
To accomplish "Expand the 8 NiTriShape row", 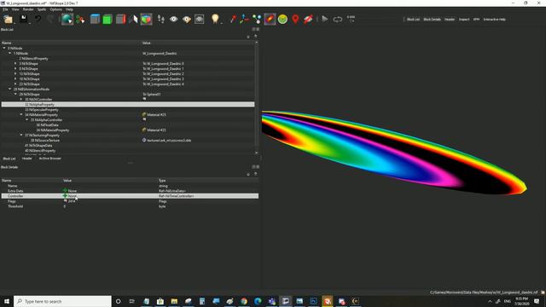I will (x=15, y=68).
